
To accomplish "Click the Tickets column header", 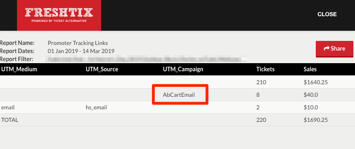I will (x=265, y=69).
